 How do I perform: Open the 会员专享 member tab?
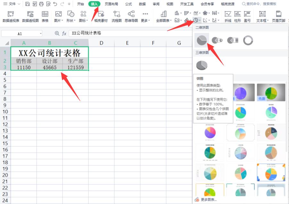207,4
